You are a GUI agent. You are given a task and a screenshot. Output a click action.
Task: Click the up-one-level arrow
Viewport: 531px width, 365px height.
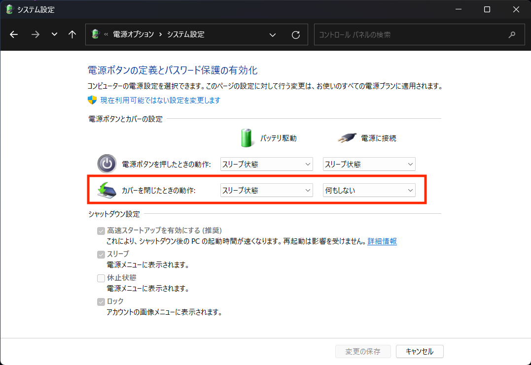click(72, 34)
